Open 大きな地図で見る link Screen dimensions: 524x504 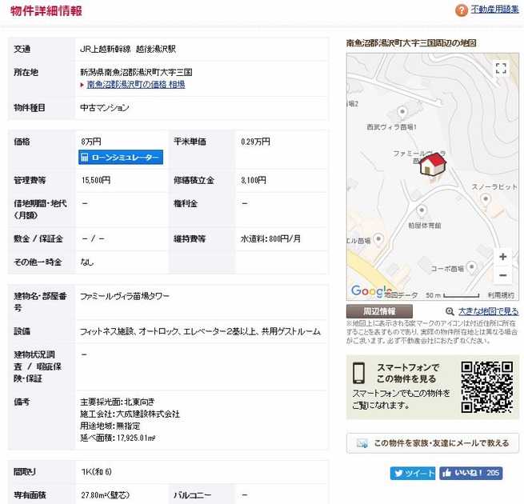tap(488, 311)
